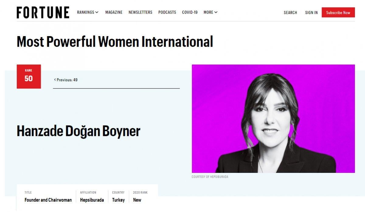Open Search in the header
The image size is (365, 212).
click(x=290, y=13)
